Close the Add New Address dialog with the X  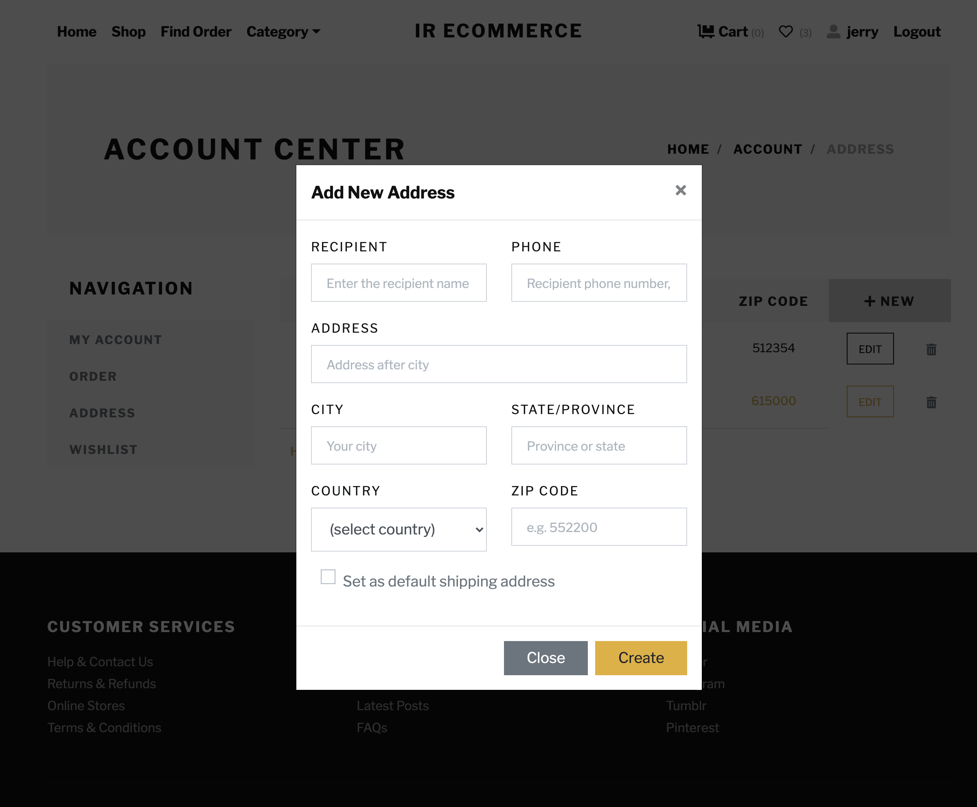click(x=680, y=191)
